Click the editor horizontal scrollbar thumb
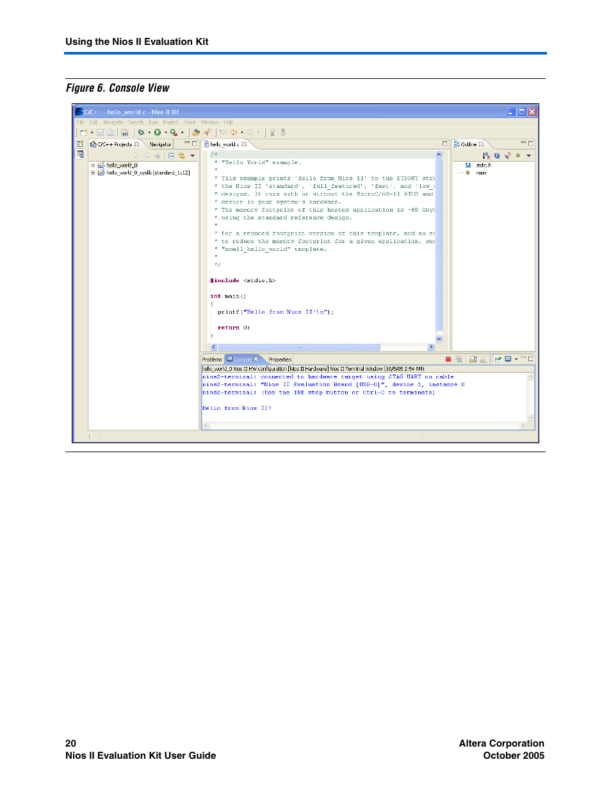This screenshot has height=787, width=611. click(x=299, y=347)
